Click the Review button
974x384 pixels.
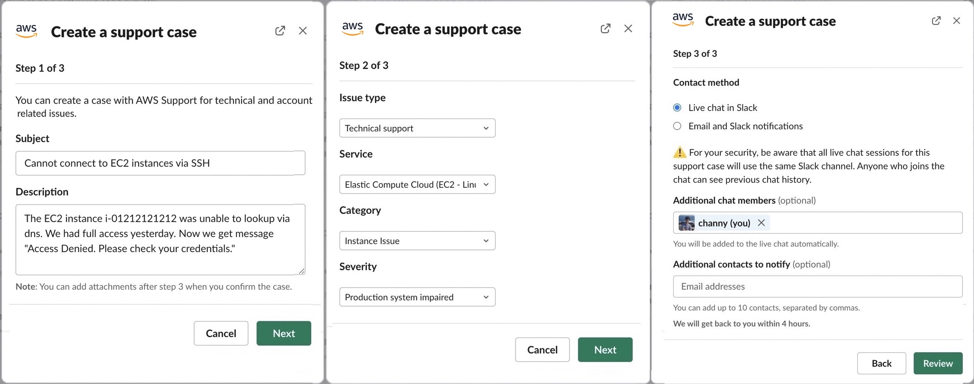[938, 363]
